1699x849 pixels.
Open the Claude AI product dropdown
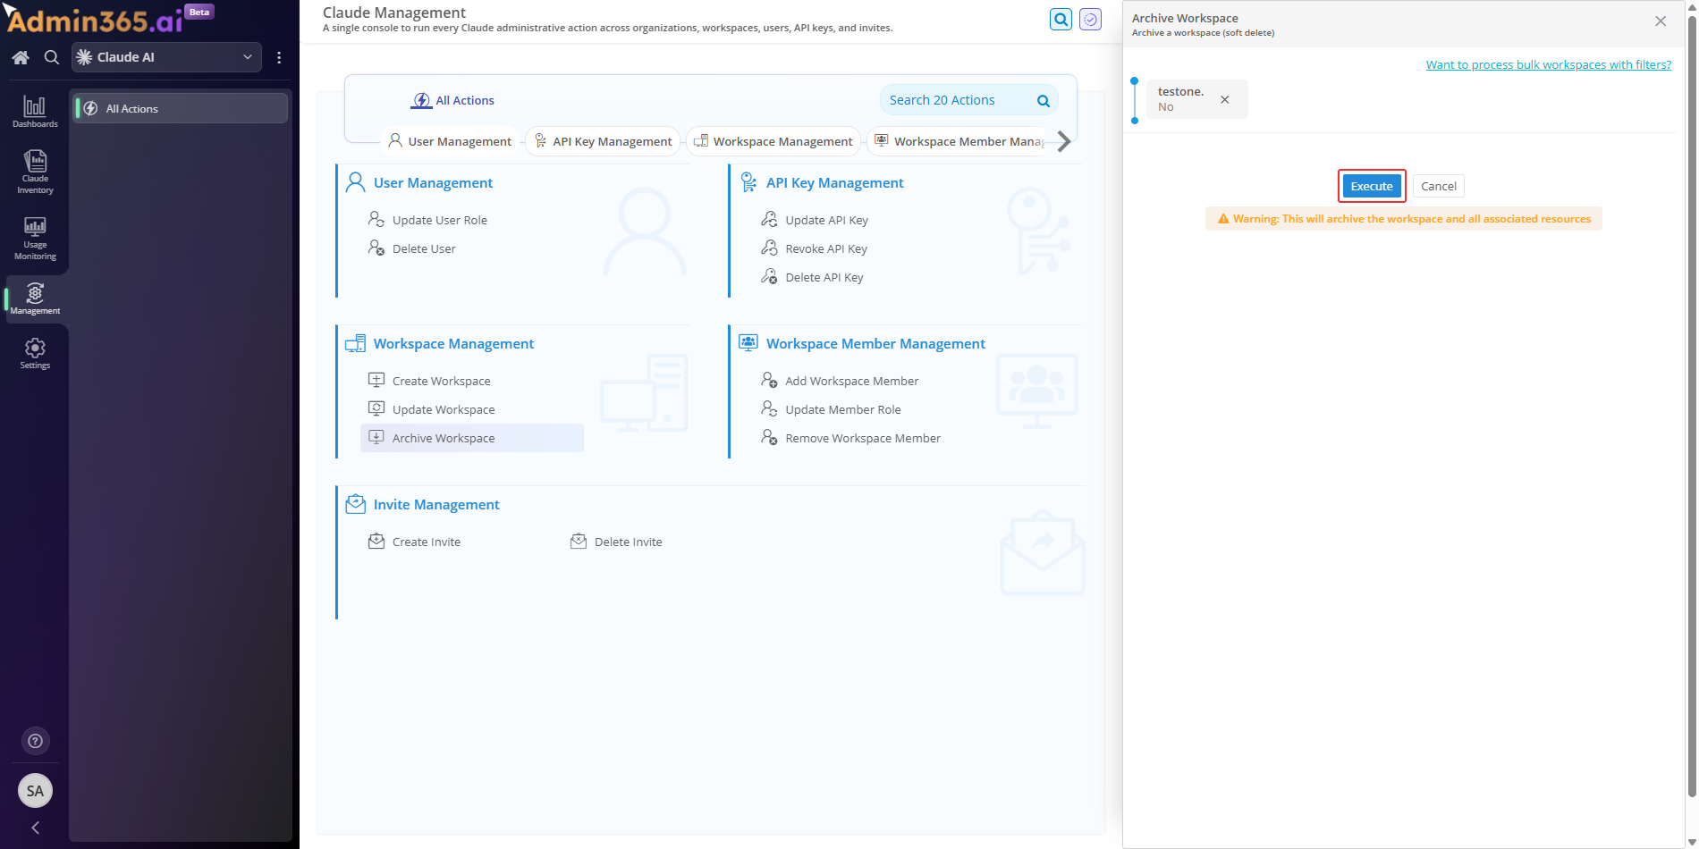(166, 57)
